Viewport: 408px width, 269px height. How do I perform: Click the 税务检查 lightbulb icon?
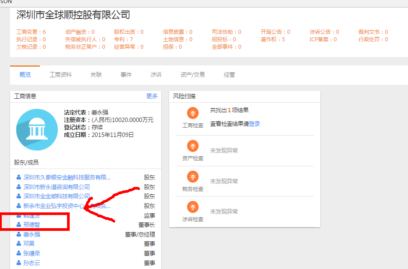pos(193,177)
